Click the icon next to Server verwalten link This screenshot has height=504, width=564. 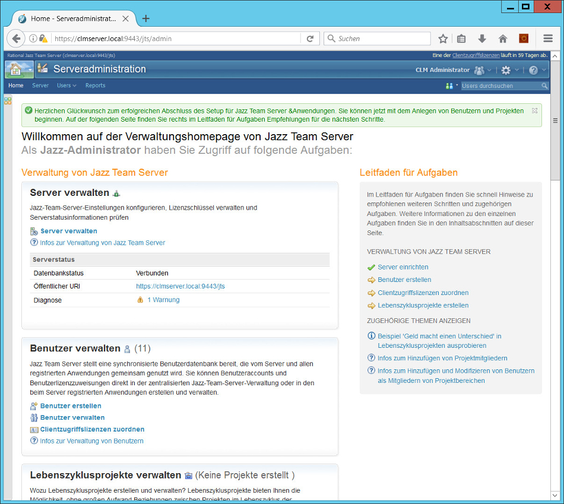[x=34, y=231]
